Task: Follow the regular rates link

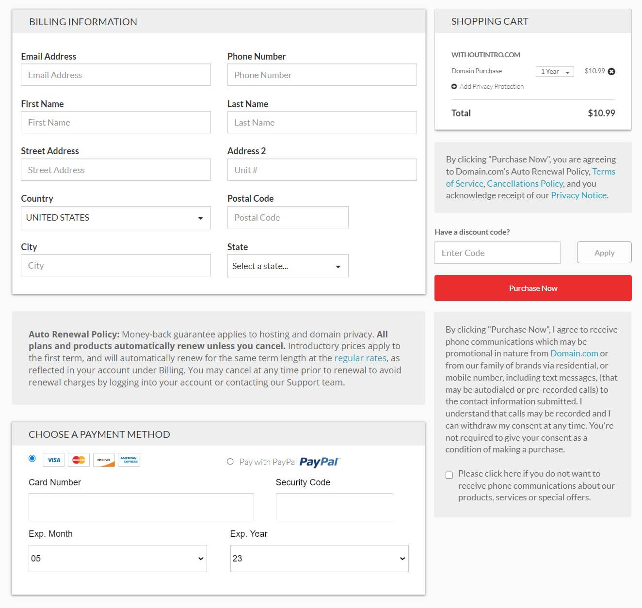Action: point(360,358)
